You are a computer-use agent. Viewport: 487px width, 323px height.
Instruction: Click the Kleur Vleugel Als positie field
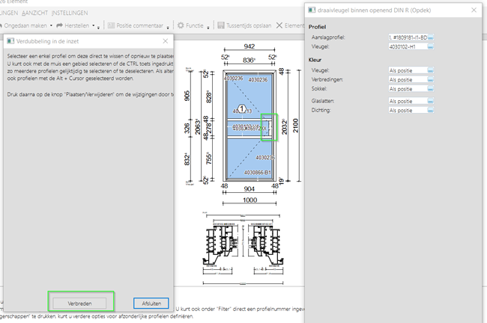(408, 71)
